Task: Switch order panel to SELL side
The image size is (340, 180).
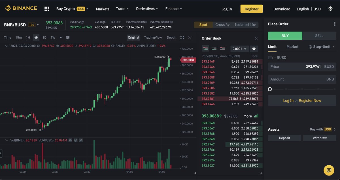Action: point(319,36)
